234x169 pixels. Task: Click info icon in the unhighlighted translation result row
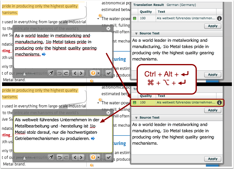pyautogui.click(x=219, y=18)
